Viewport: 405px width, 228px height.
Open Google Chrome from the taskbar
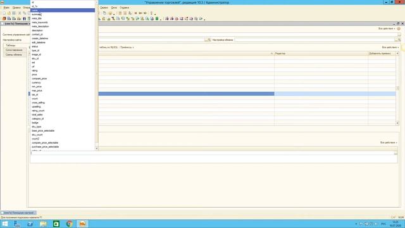coord(69,224)
